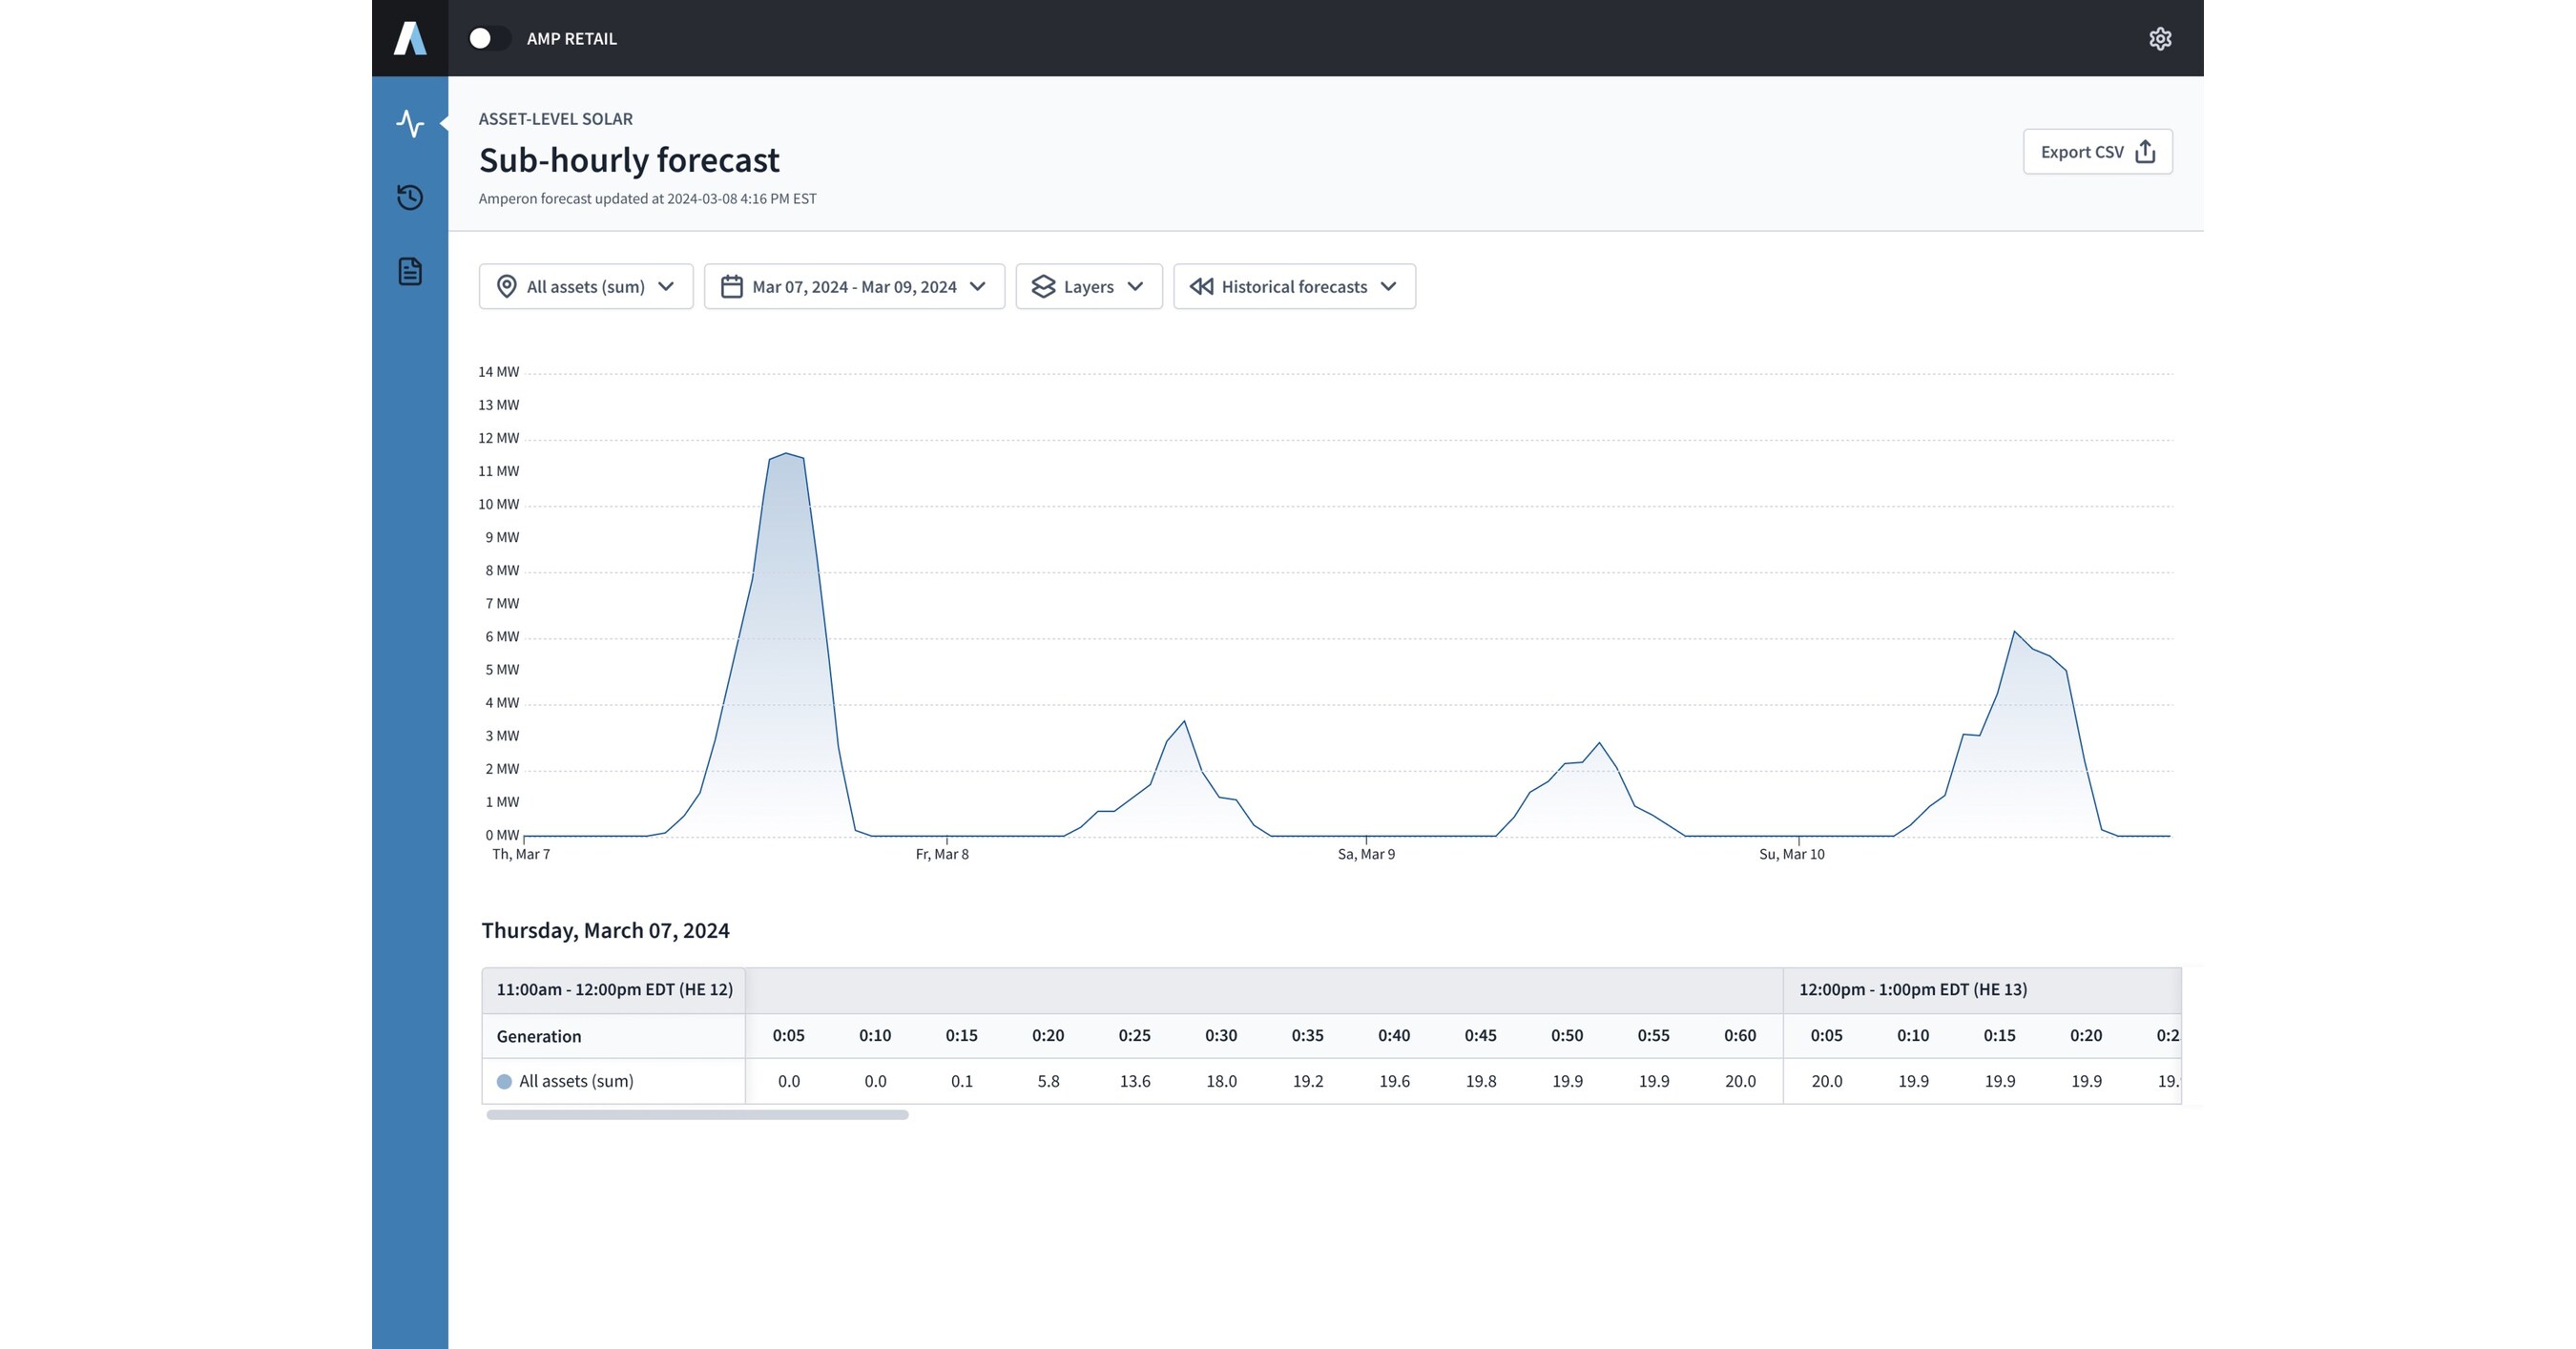Select the 12:00pm - 1:00pm EDT (HE 13) header
Screen dimensions: 2576x1349
click(1912, 989)
